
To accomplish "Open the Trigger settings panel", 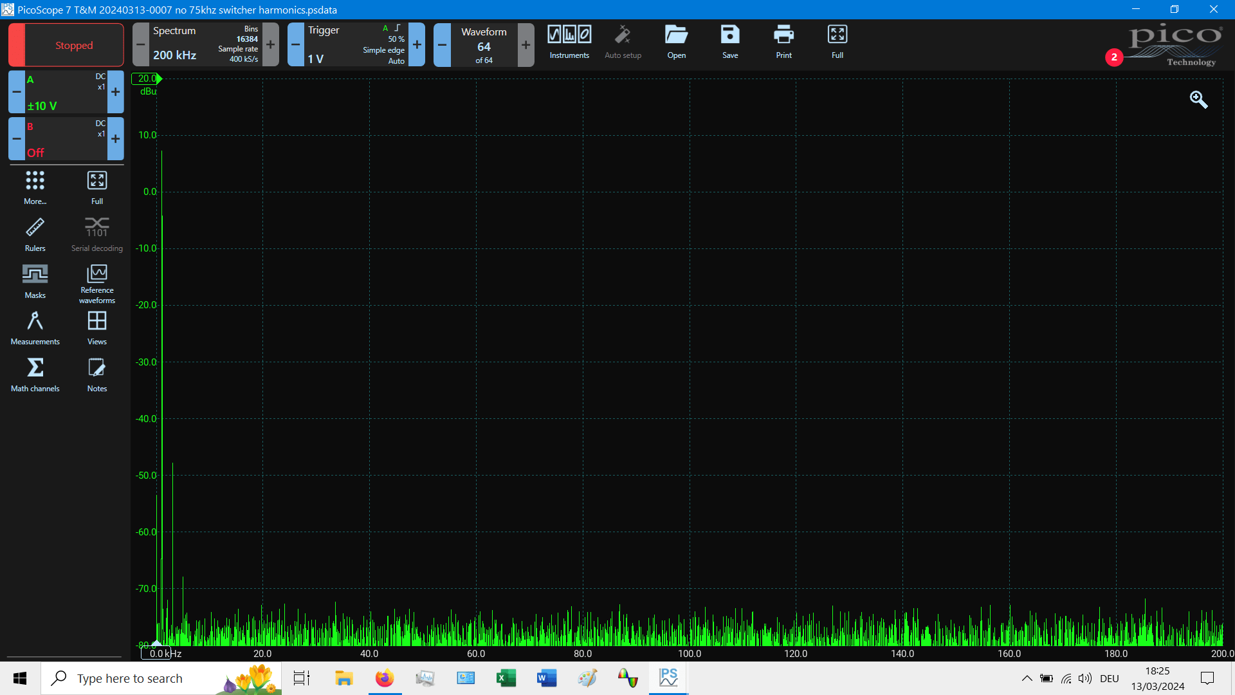I will tap(356, 44).
